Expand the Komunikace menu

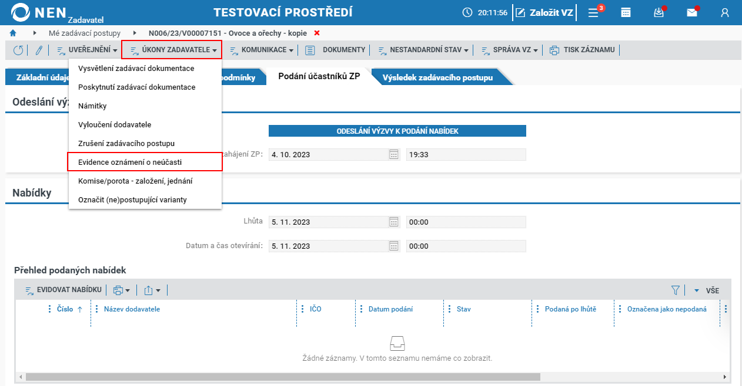point(261,50)
